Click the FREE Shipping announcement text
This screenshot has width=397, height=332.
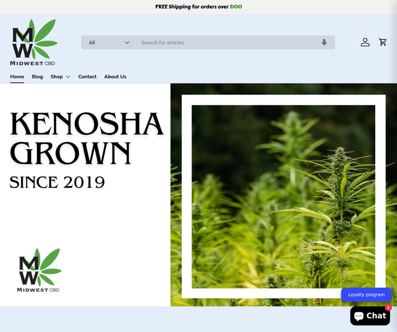pos(198,7)
